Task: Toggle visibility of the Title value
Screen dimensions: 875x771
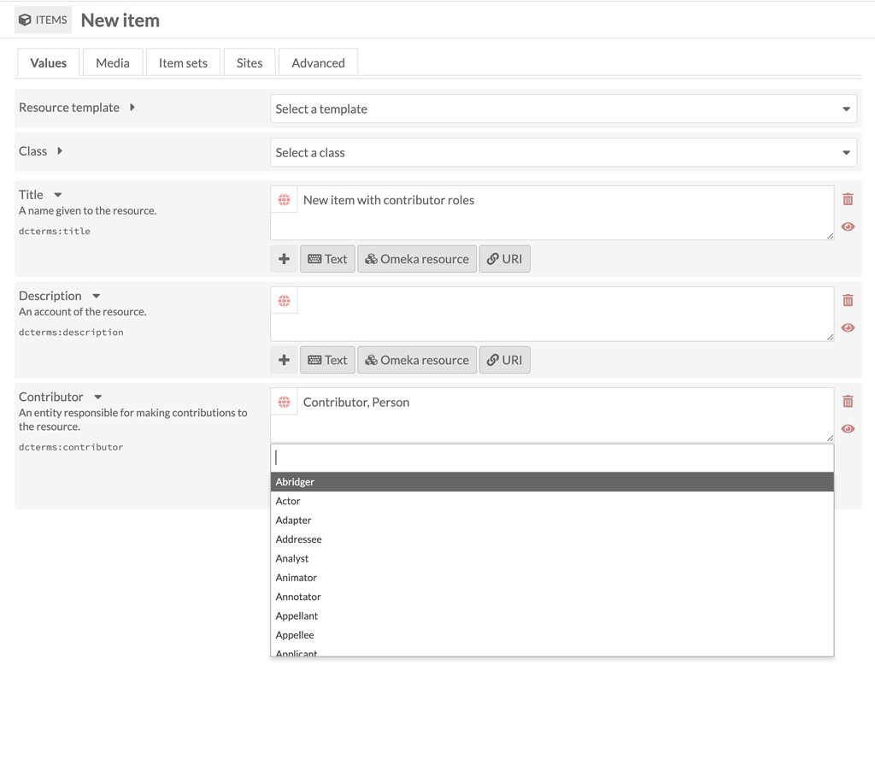Action: (848, 226)
